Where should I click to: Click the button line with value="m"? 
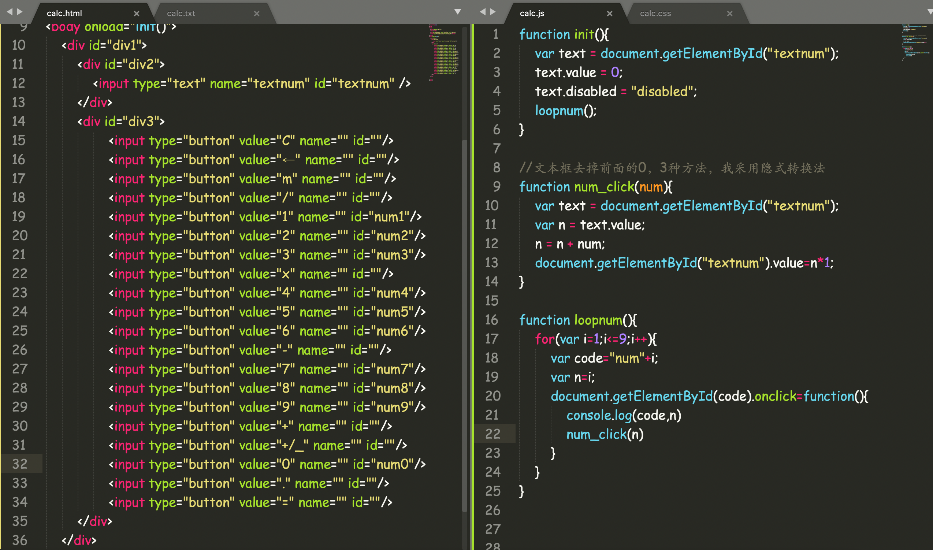(252, 179)
